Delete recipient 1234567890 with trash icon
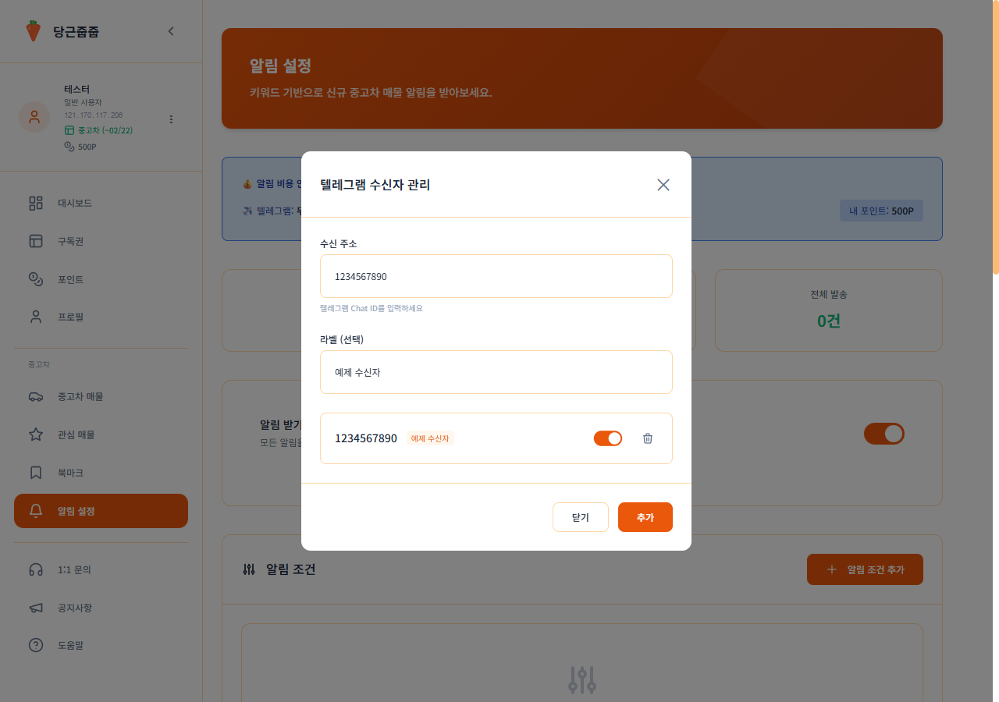 click(x=647, y=438)
